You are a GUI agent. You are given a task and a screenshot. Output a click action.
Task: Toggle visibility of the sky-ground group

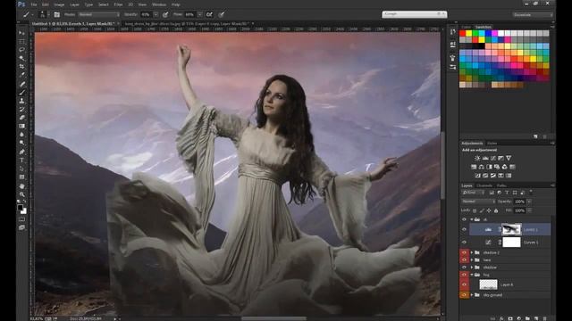click(464, 295)
